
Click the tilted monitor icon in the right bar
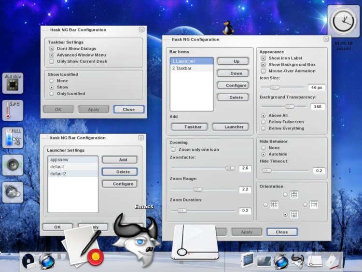point(247,260)
